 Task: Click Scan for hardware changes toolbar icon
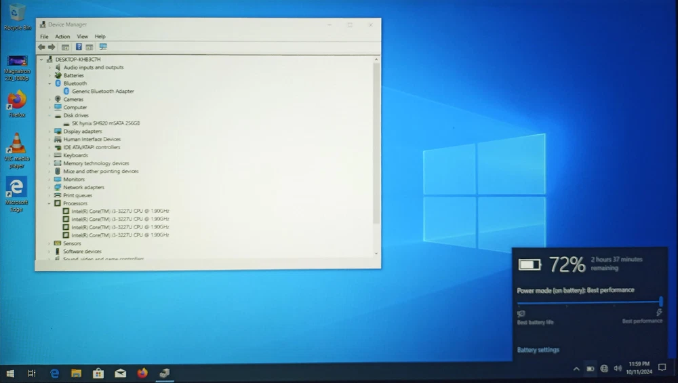[x=103, y=47]
